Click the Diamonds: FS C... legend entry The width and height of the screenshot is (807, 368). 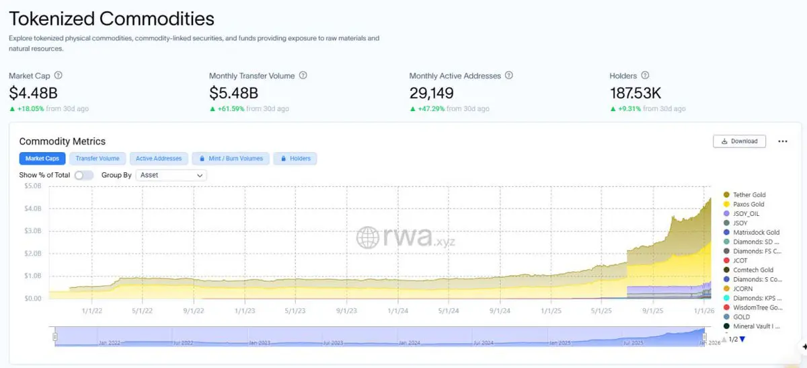point(752,252)
